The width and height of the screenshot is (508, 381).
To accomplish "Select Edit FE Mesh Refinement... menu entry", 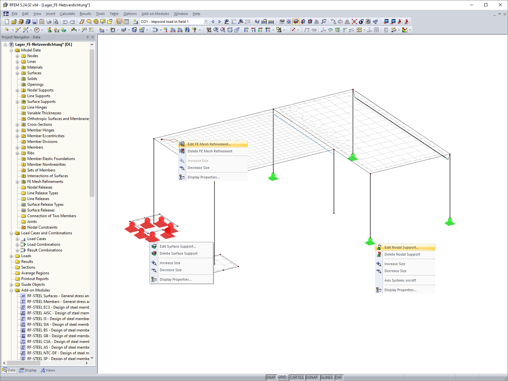I will (x=213, y=144).
